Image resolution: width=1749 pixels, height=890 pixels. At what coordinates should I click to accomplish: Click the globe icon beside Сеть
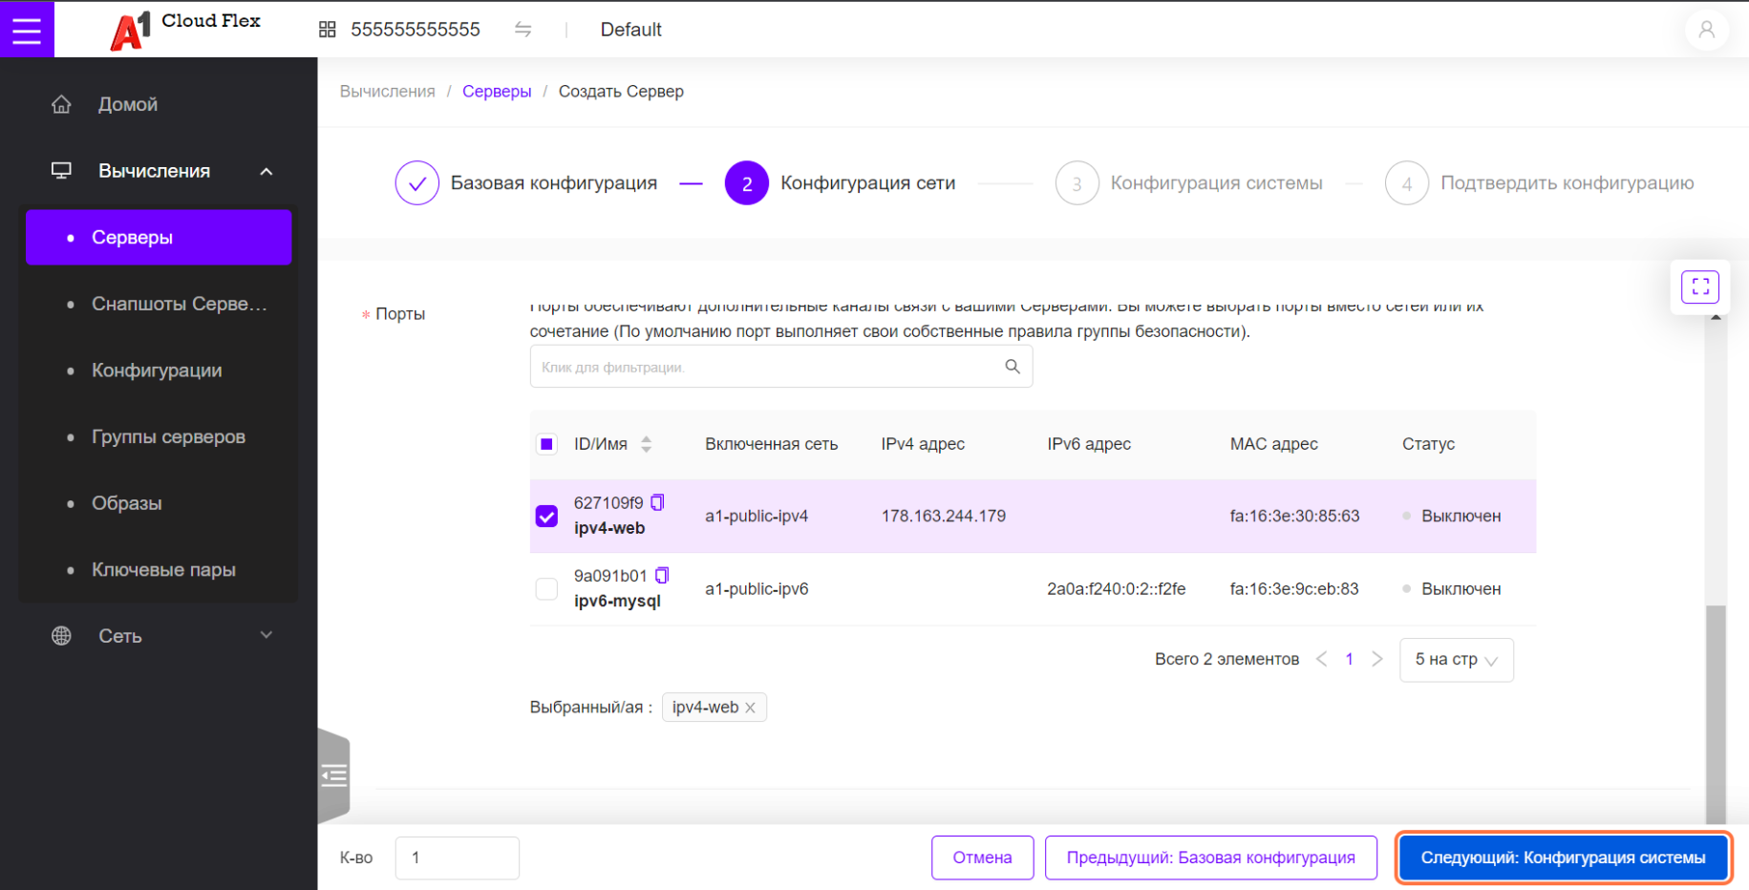[61, 636]
